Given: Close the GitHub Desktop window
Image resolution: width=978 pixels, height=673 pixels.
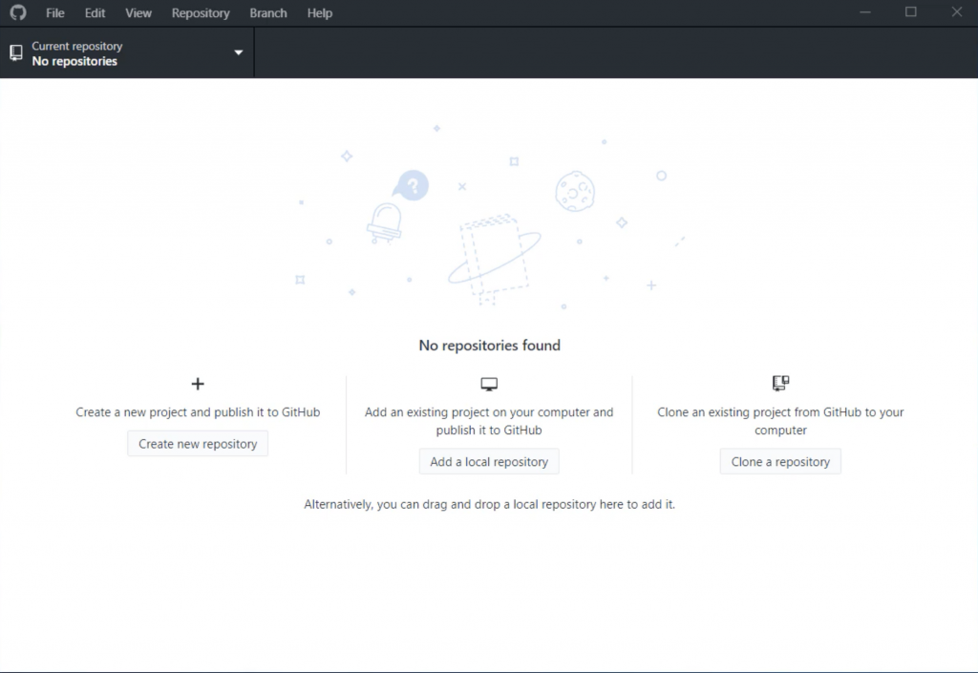Looking at the screenshot, I should click(x=957, y=12).
